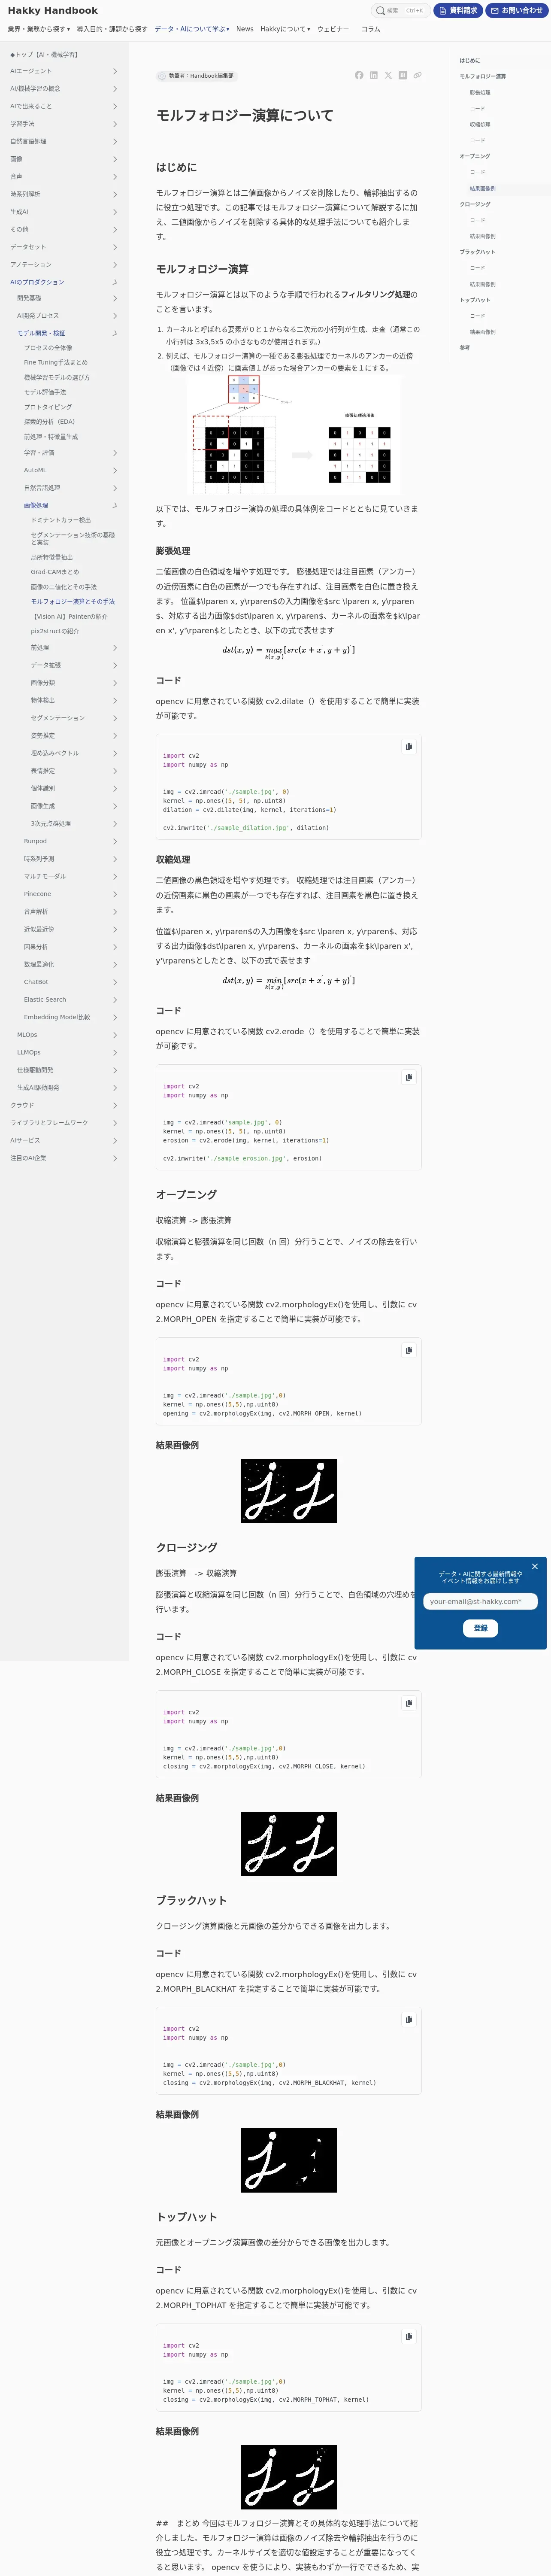Select モルフォロジー演算とその手法 in sidebar
The image size is (551, 2576).
tap(73, 602)
